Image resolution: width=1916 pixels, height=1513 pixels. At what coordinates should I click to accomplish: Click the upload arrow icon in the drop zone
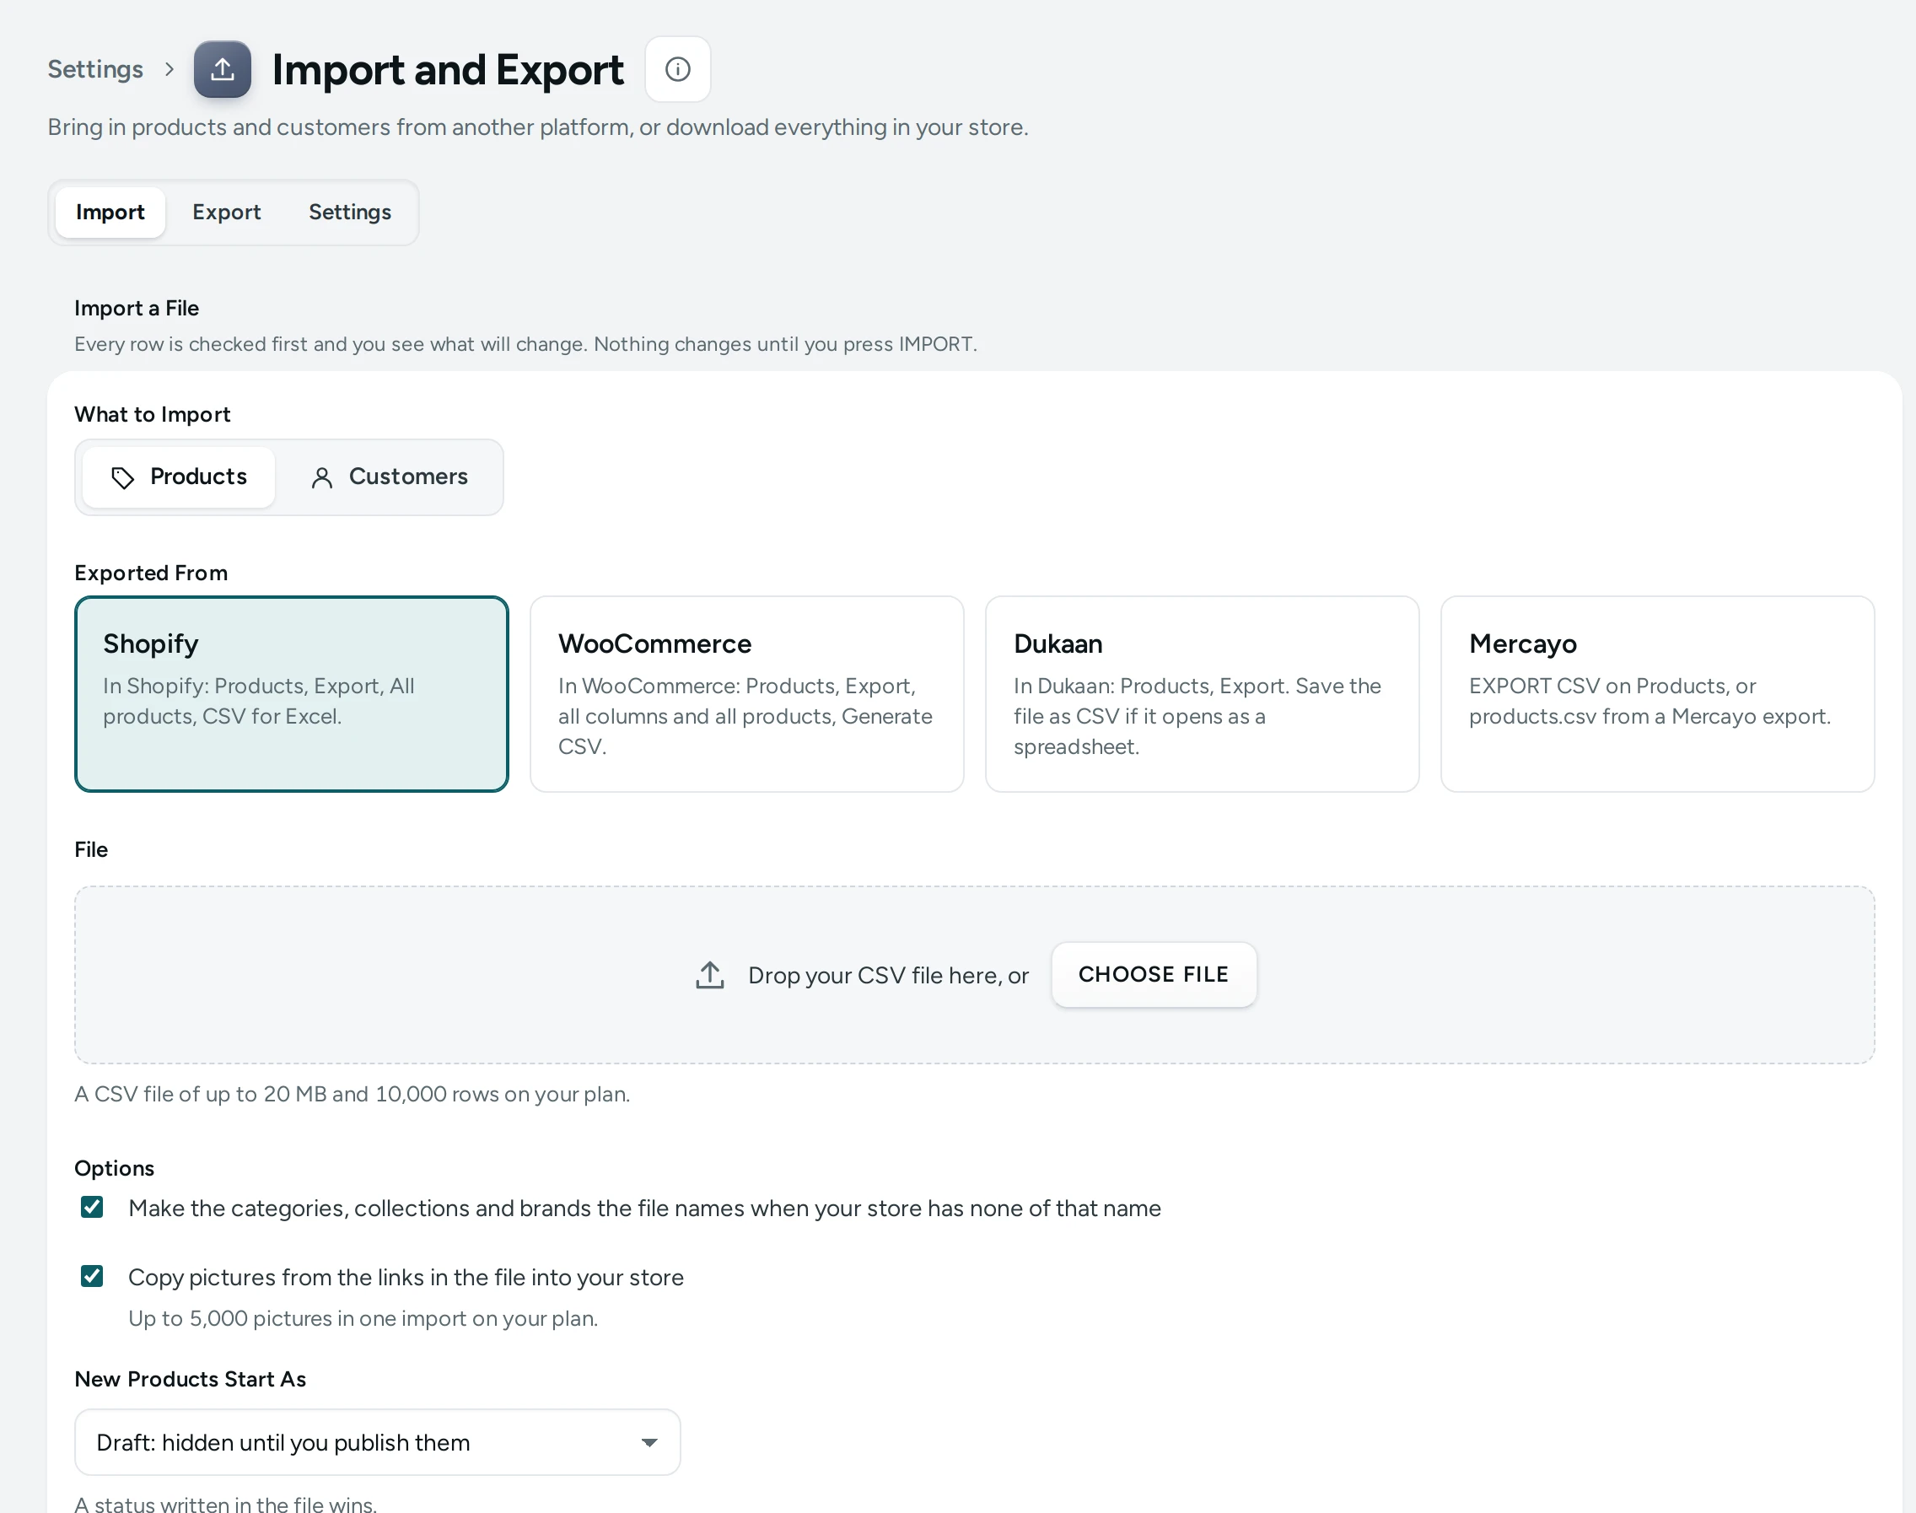click(709, 974)
